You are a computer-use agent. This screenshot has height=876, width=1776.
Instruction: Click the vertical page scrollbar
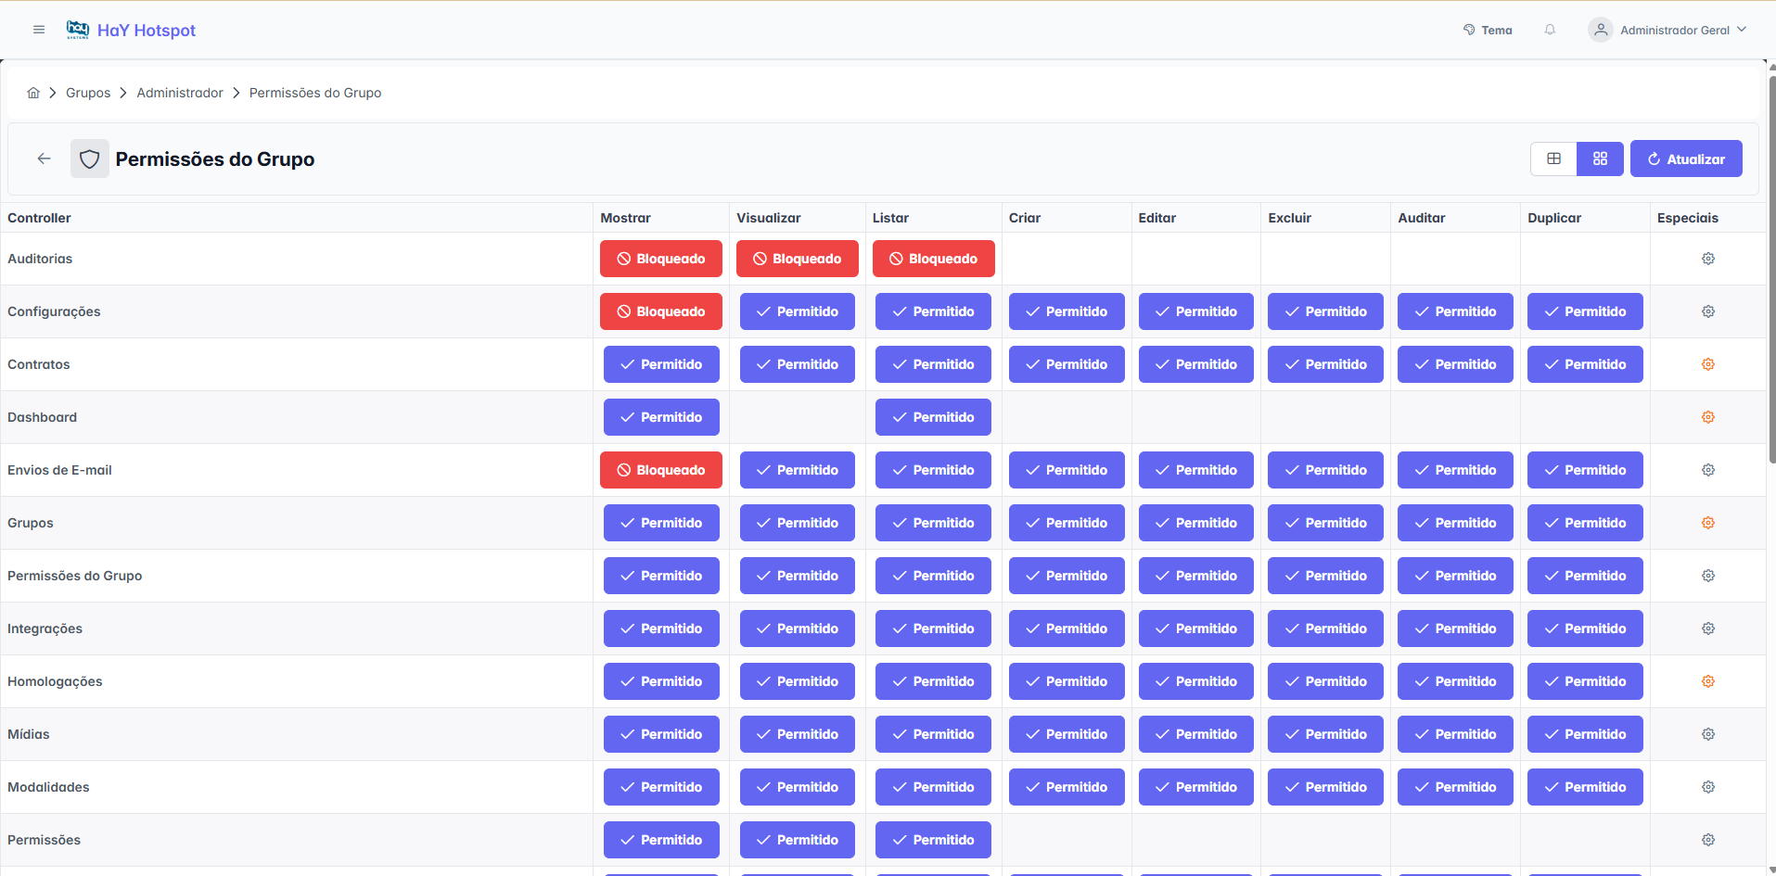click(1771, 269)
